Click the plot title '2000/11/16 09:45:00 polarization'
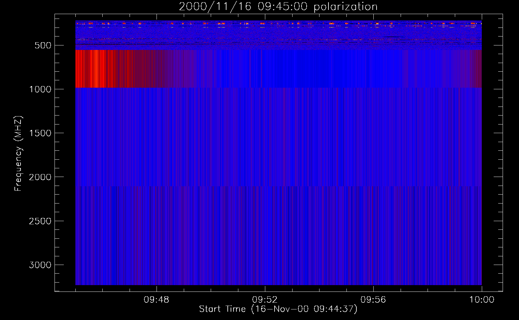This screenshot has width=519, height=320. 278,7
